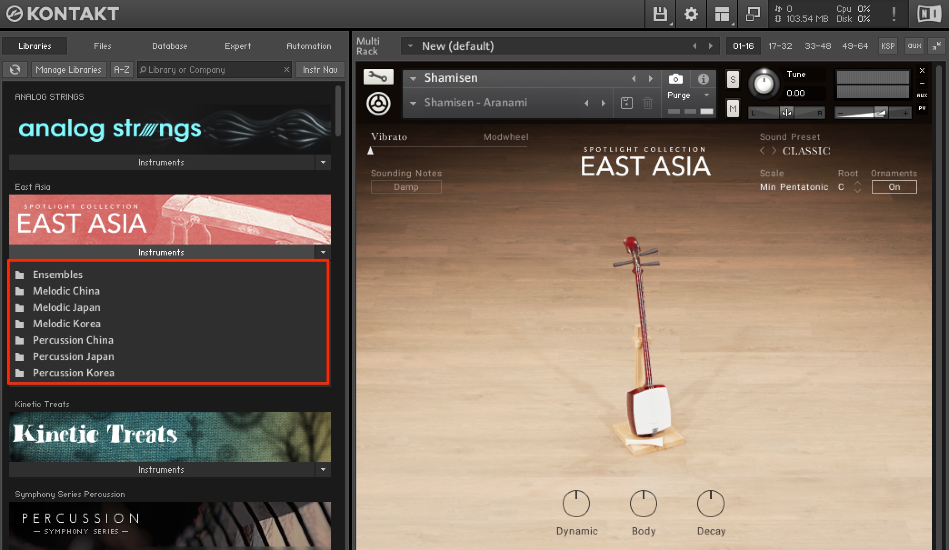This screenshot has width=949, height=550.
Task: Toggle the minimized view icon
Action: click(753, 14)
